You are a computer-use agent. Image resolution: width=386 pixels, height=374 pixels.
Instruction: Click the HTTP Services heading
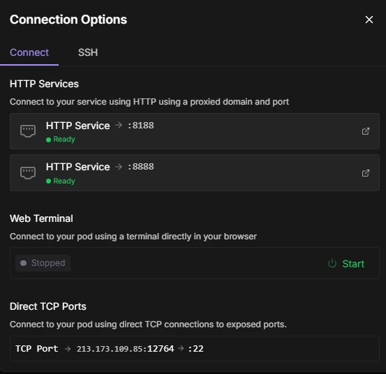pyautogui.click(x=44, y=84)
